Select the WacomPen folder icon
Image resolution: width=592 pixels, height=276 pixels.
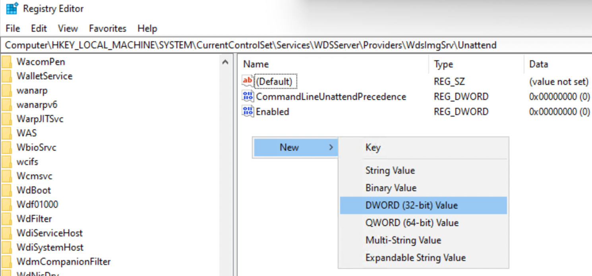coord(7,62)
